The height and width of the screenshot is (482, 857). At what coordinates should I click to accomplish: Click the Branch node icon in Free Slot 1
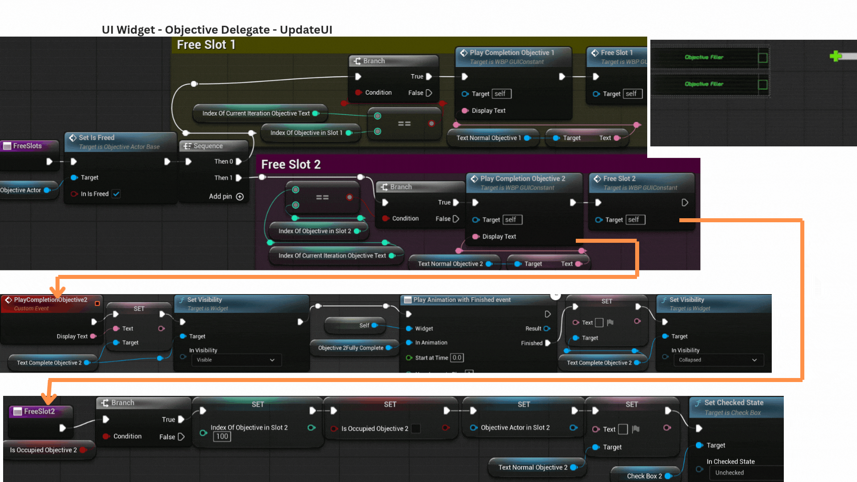click(357, 61)
